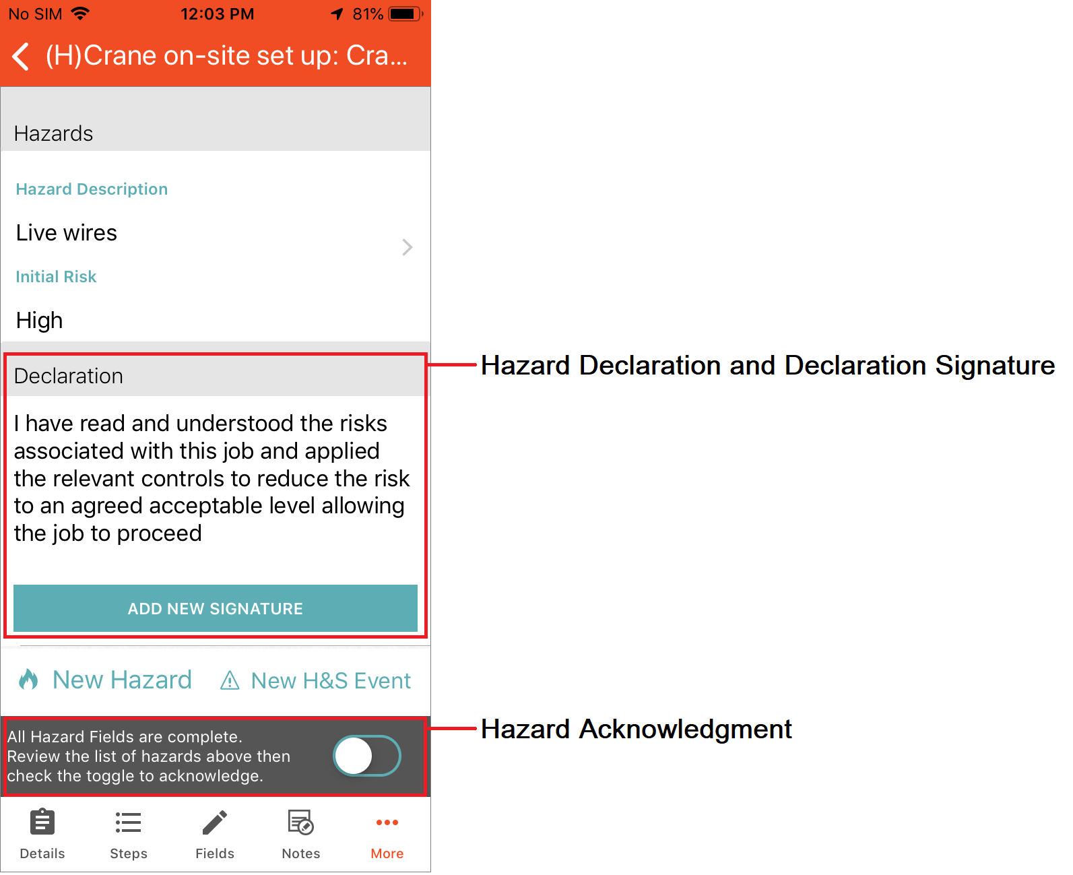1073x875 pixels.
Task: Open the Steps list icon
Action: [x=128, y=822]
